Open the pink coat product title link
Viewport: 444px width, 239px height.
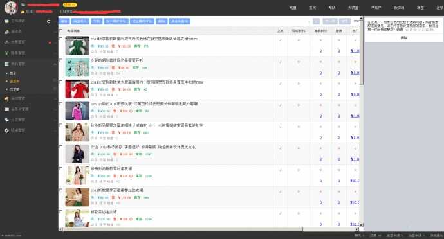(x=144, y=104)
